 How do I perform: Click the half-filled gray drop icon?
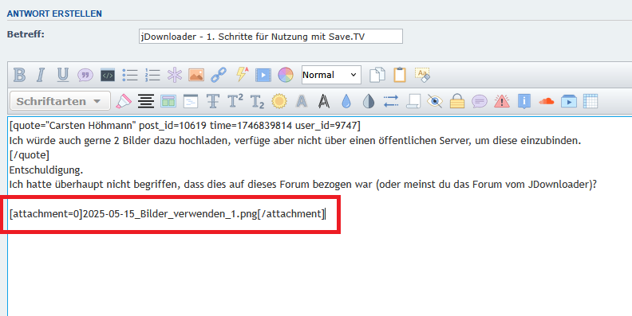[369, 101]
